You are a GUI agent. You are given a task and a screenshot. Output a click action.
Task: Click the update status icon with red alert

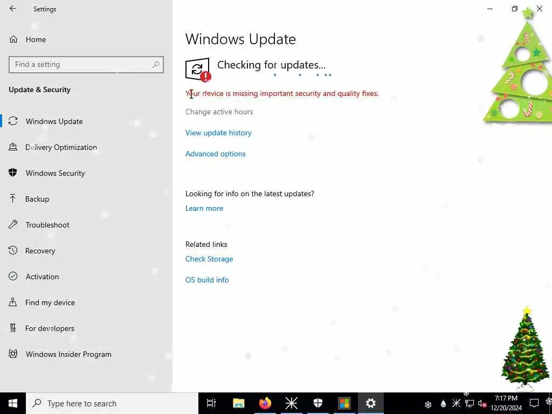[x=198, y=70]
